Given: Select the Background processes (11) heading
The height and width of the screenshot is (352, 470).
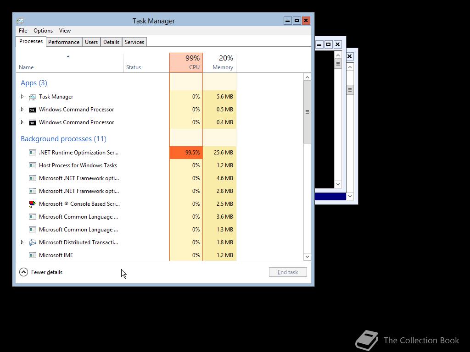Looking at the screenshot, I should pos(63,139).
